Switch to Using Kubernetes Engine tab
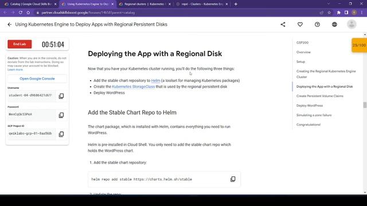Screen dimensions: 367x206 tap(87, 4)
